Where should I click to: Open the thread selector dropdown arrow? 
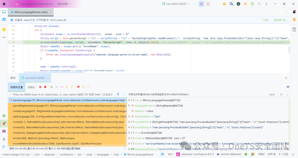point(124,94)
